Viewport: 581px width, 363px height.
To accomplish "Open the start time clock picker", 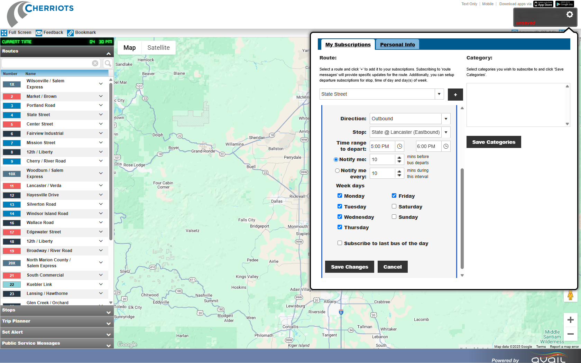I will click(x=399, y=146).
